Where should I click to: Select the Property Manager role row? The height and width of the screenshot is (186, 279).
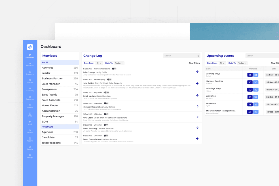(x=60, y=116)
